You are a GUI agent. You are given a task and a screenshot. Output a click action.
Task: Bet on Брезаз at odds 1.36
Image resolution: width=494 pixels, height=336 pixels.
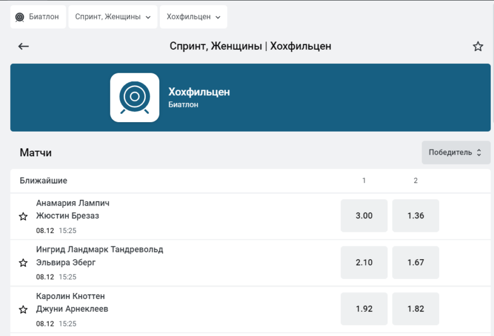tap(415, 216)
